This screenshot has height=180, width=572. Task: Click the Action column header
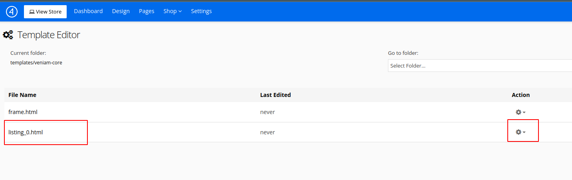pos(521,95)
